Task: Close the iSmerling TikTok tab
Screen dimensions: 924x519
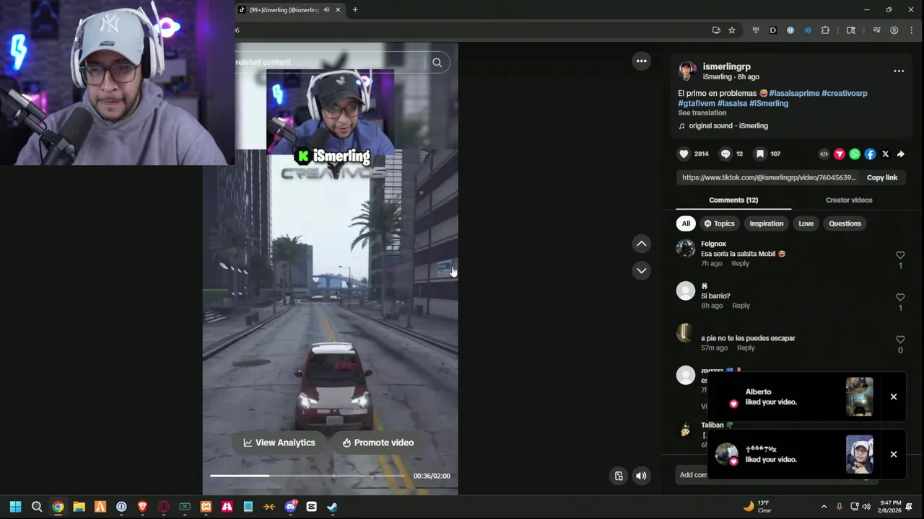Action: point(338,9)
